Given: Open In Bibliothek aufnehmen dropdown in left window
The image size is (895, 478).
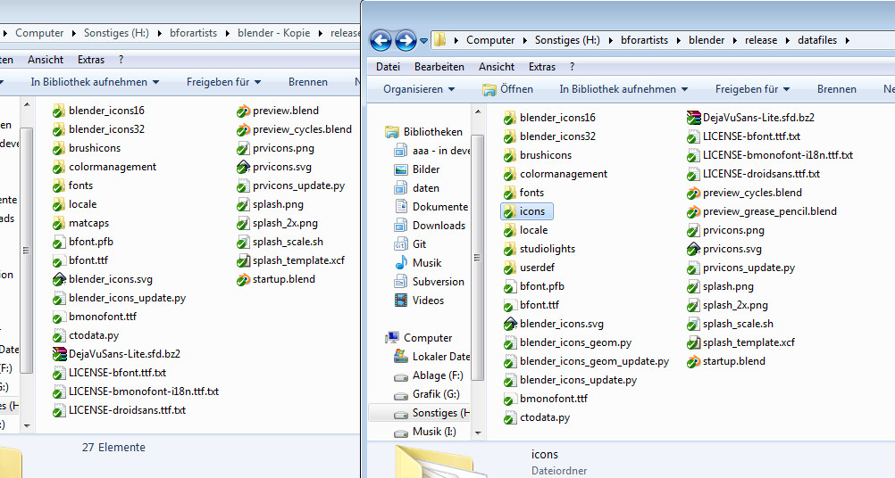Looking at the screenshot, I should click(x=95, y=82).
